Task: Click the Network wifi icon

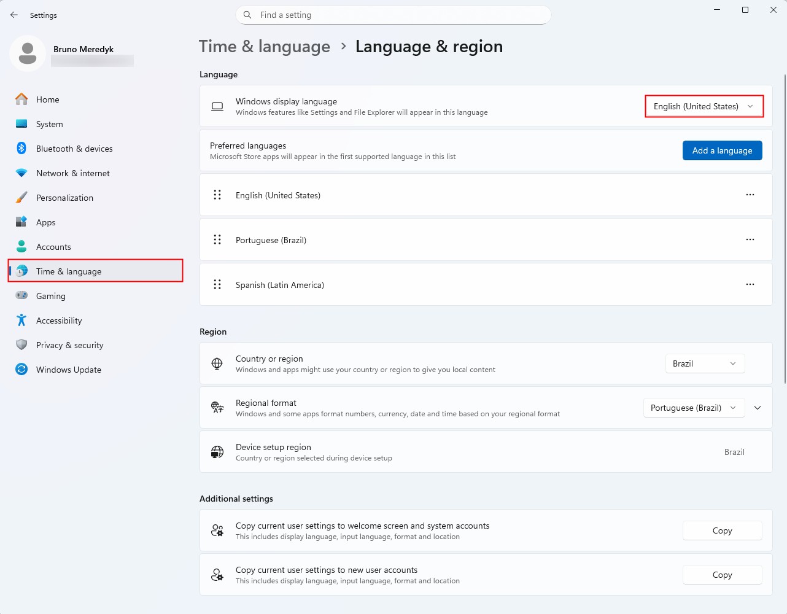Action: pyautogui.click(x=21, y=173)
